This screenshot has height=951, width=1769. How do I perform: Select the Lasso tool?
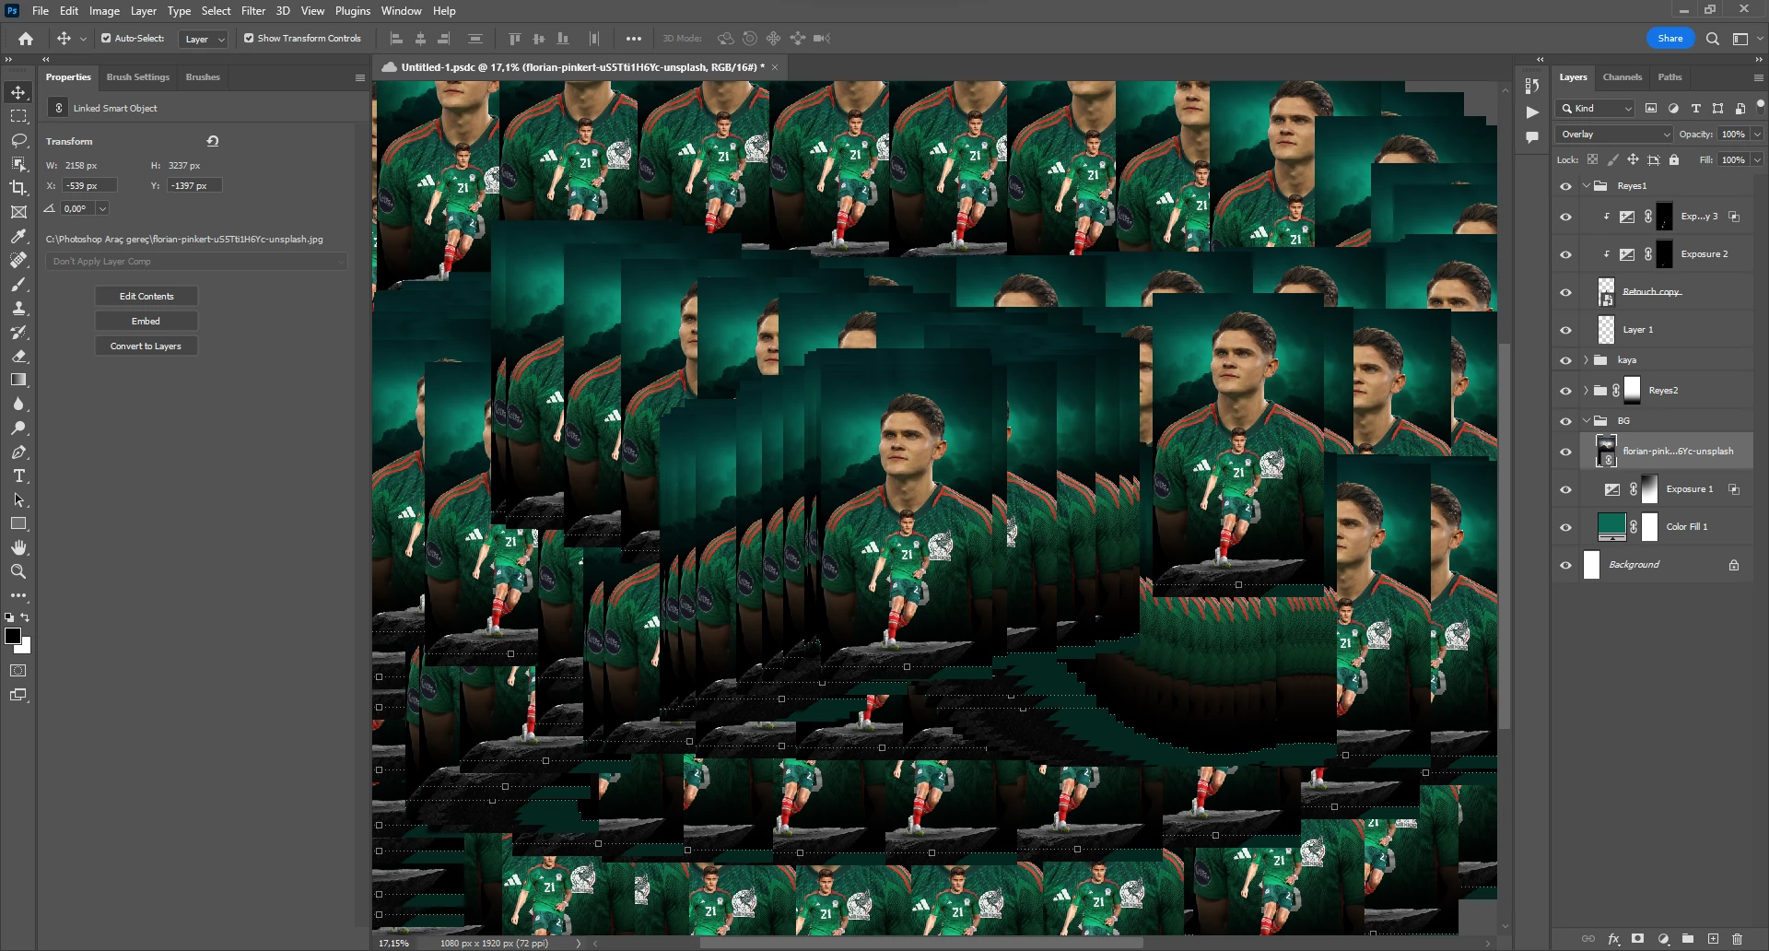click(x=18, y=140)
